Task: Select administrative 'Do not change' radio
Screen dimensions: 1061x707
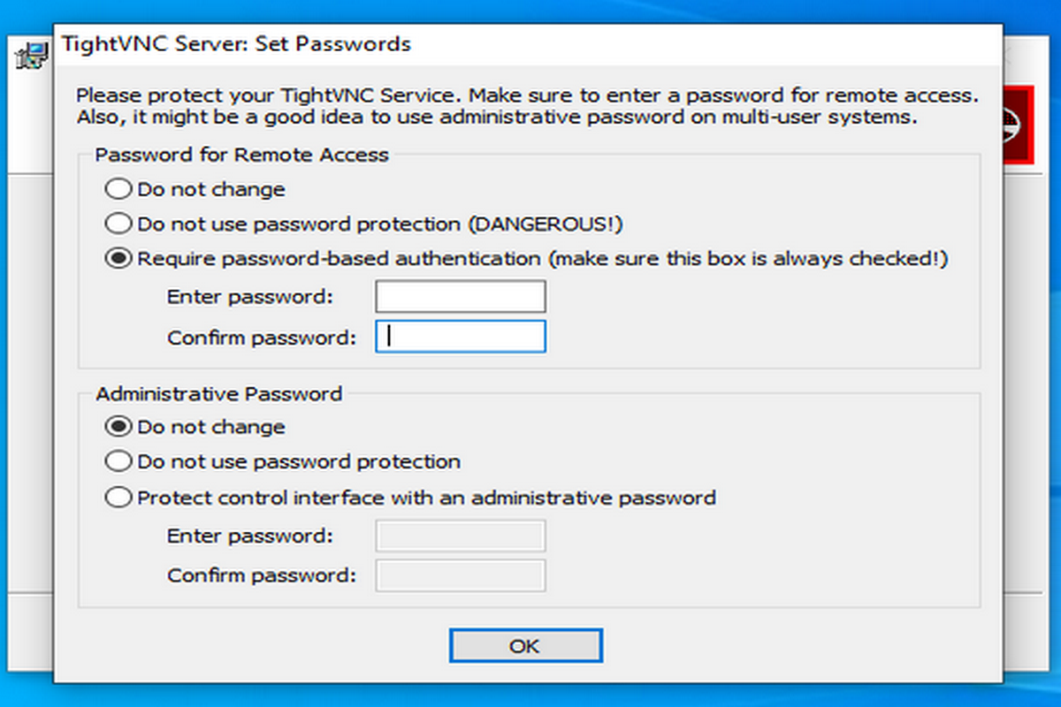Action: point(117,427)
